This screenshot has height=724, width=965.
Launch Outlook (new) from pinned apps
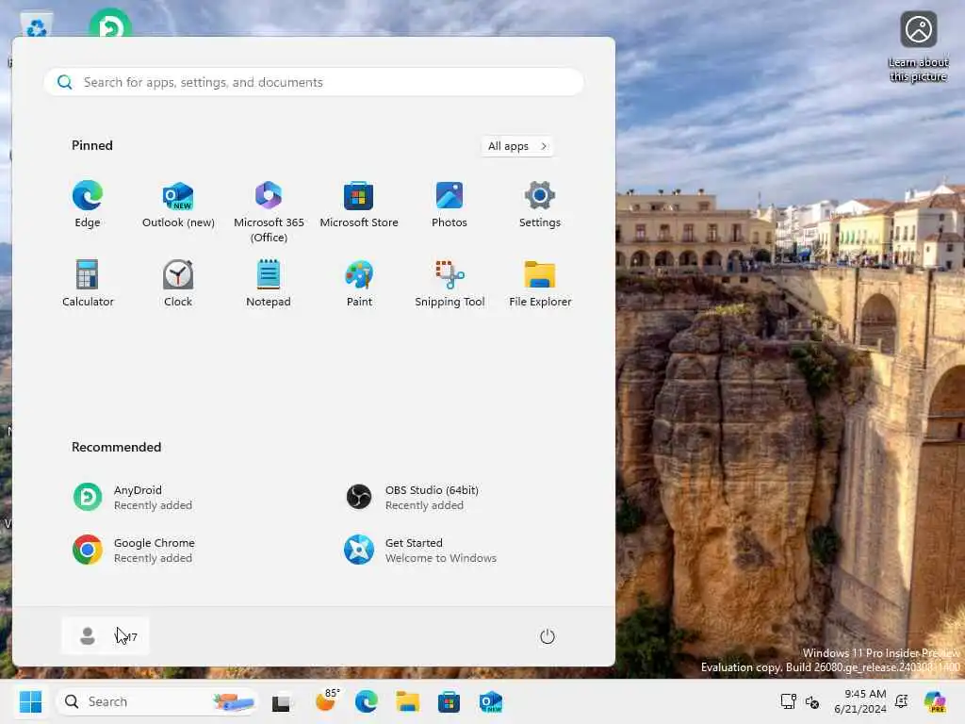click(178, 206)
